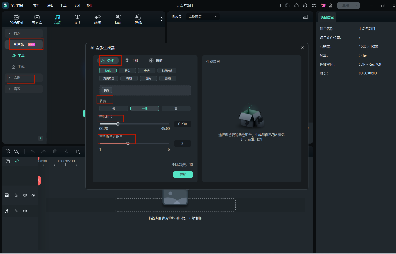Click the scissors split tool in timeline
The width and height of the screenshot is (396, 254).
tap(65, 152)
